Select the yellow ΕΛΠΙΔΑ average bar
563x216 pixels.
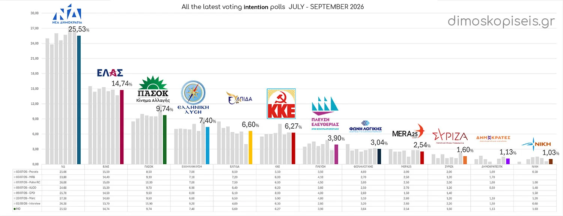pos(250,147)
